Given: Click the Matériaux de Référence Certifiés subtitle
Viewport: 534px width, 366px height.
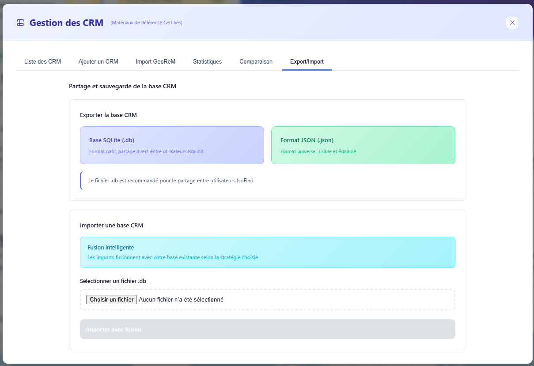Looking at the screenshot, I should 146,23.
